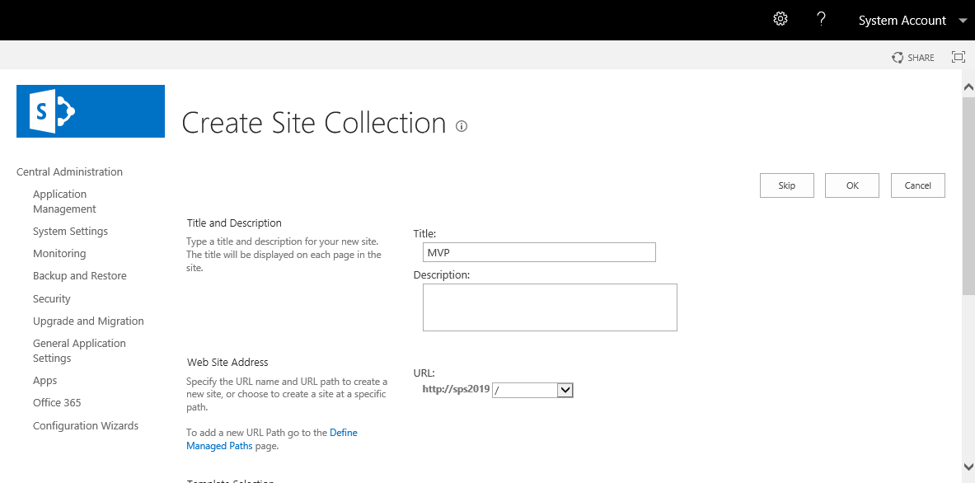This screenshot has height=483, width=975.
Task: Cancel the site collection creation
Action: coord(917,185)
